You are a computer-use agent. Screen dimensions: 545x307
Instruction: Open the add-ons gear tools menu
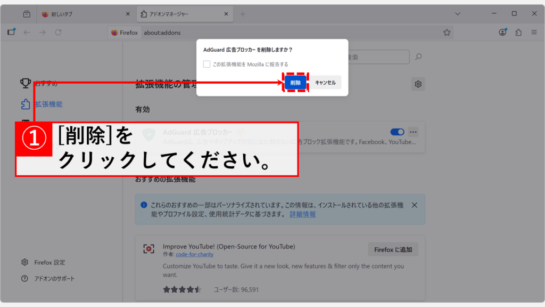pos(418,84)
